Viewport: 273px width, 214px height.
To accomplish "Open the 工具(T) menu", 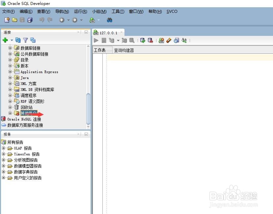I will pos(118,12).
